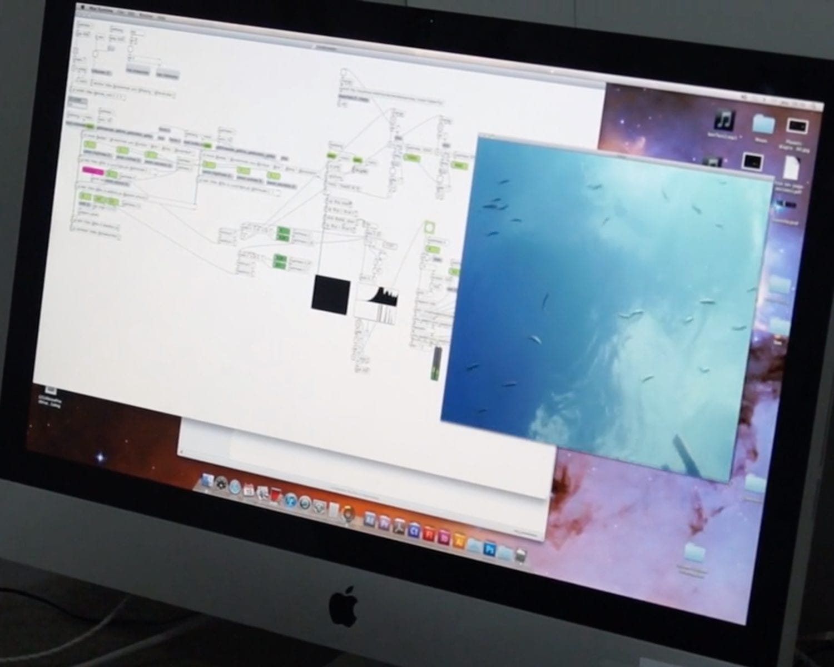Click the black video preview square
The image size is (834, 667).
331,292
